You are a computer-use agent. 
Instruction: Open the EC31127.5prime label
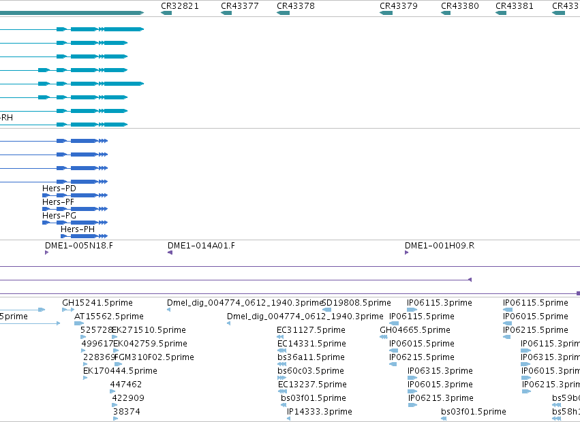311,330
